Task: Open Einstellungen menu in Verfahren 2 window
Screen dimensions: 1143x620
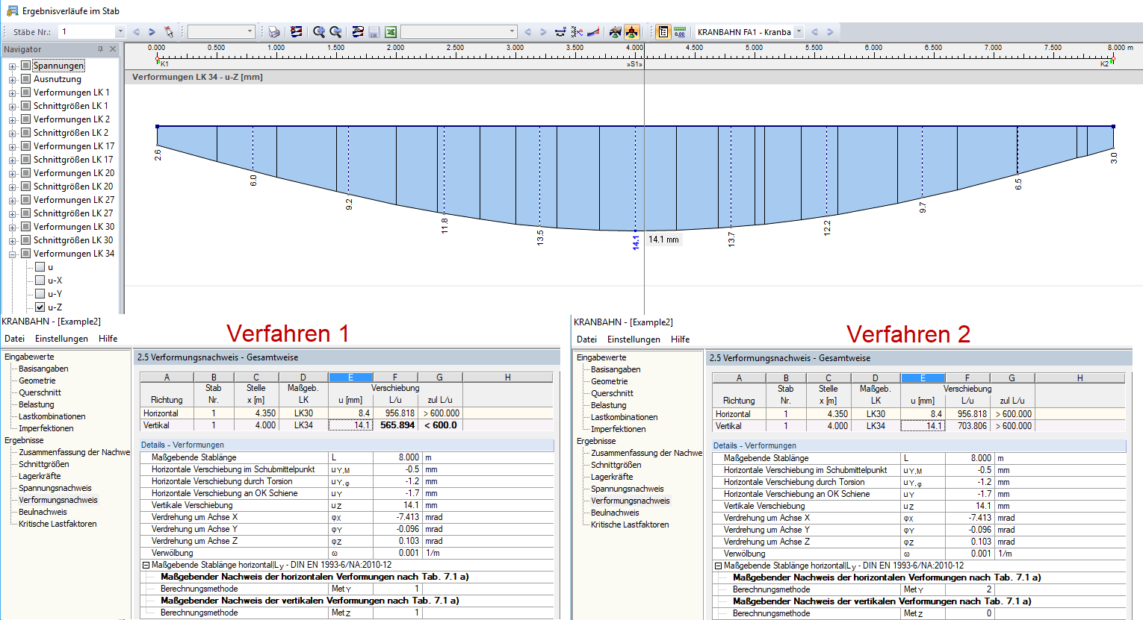Action: (x=634, y=339)
